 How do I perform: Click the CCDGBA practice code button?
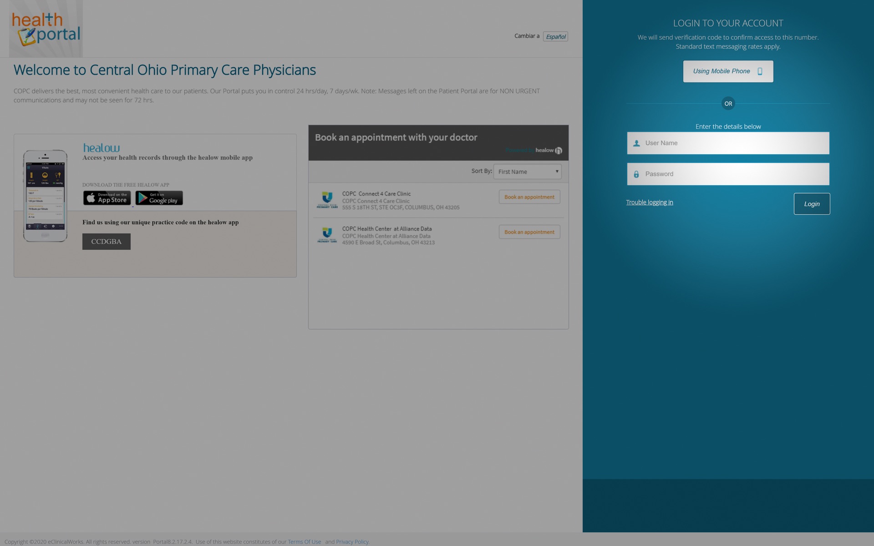[106, 242]
